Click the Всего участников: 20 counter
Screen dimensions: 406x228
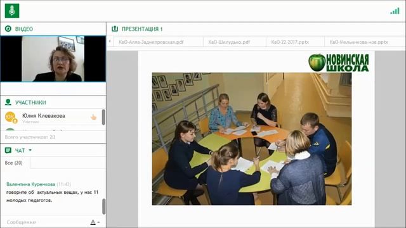click(30, 137)
